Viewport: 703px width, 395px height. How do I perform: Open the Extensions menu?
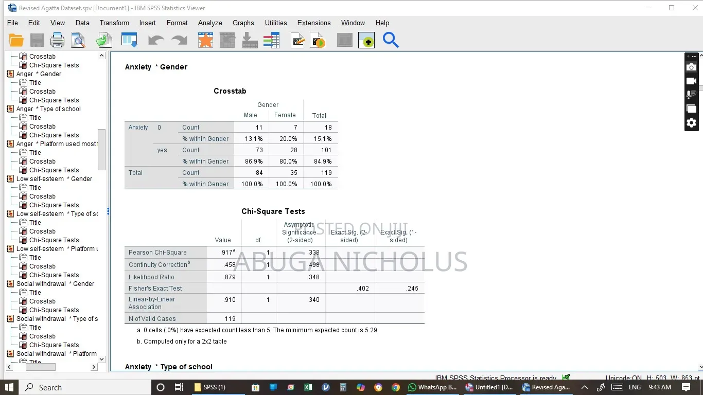(314, 23)
